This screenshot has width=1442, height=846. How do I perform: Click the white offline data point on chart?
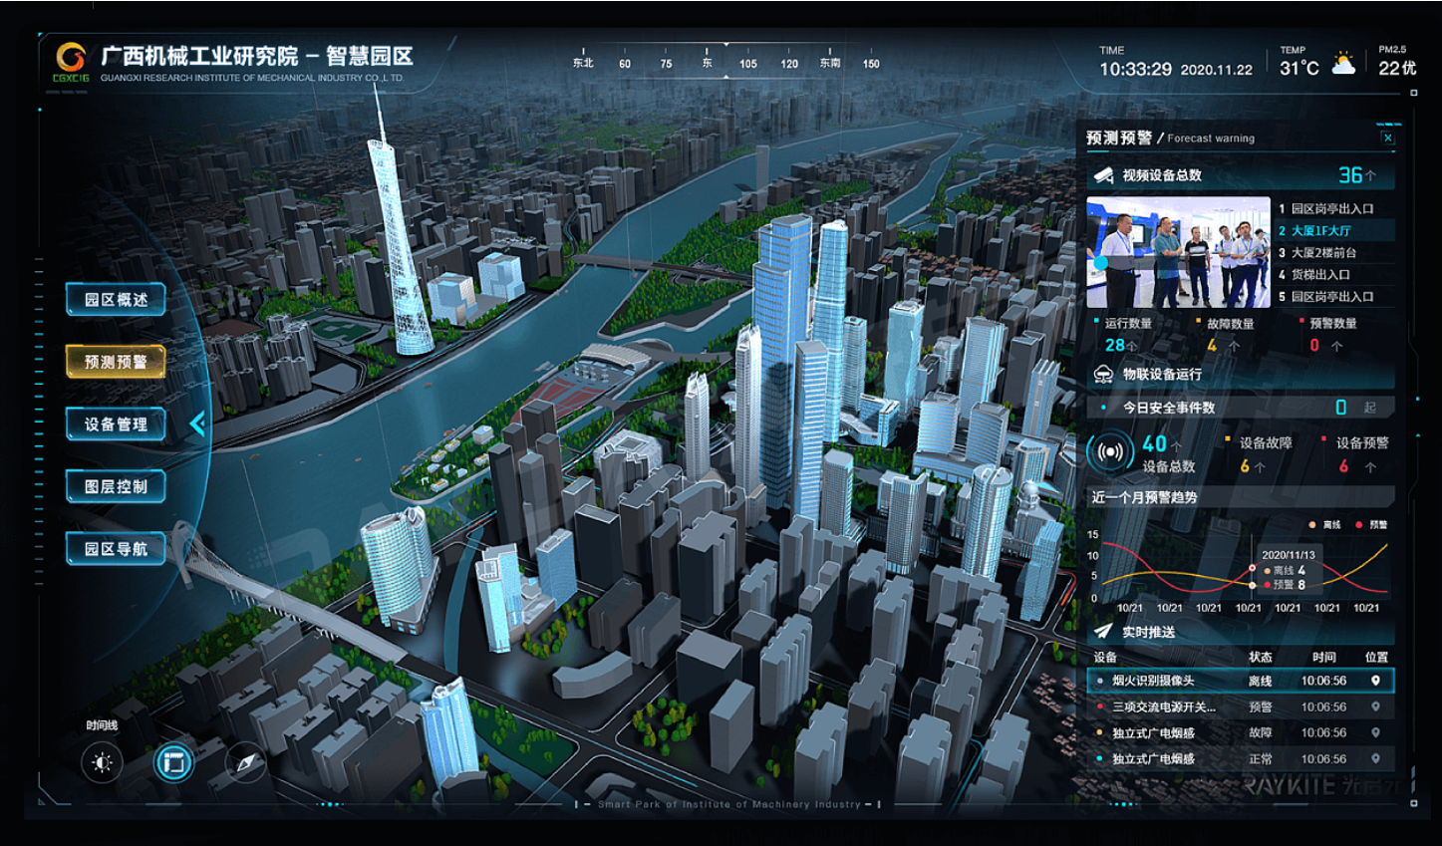[x=1253, y=585]
